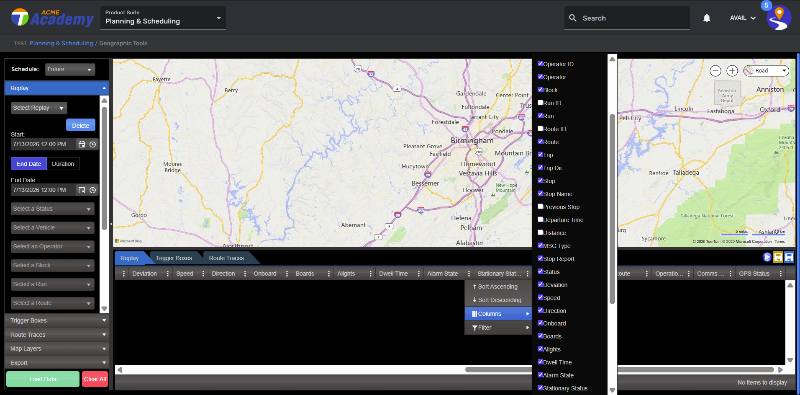Click the search magnifier icon
This screenshot has height=395, width=800.
coord(573,18)
